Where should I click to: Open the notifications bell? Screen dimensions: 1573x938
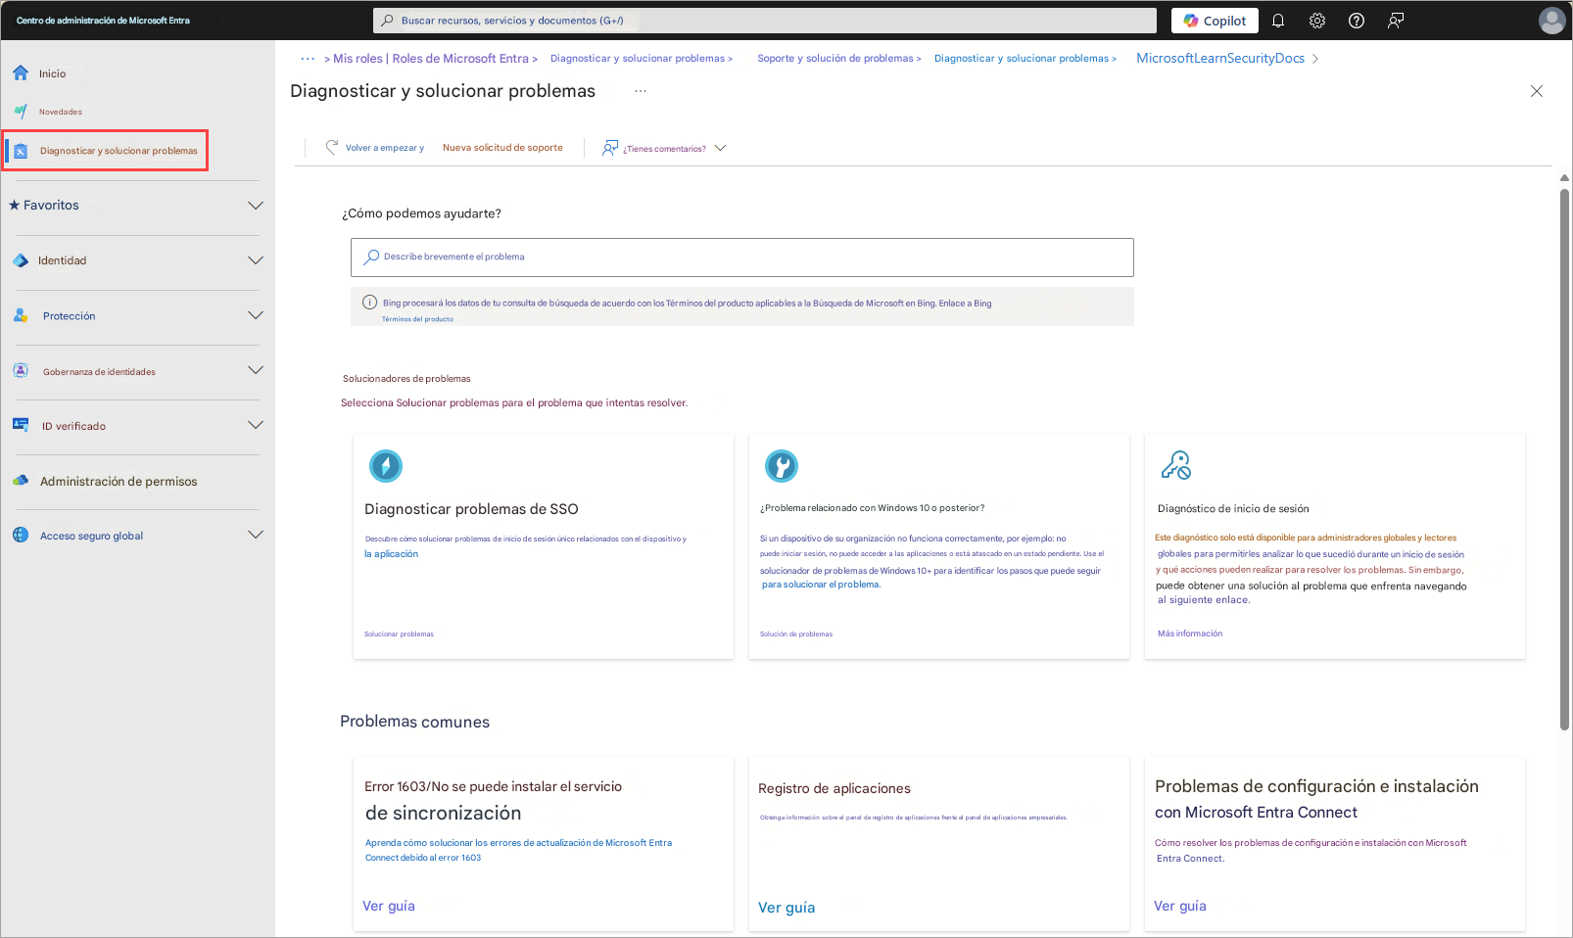point(1278,21)
